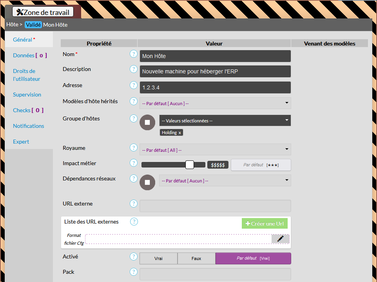
Task: Click the pencil edit icon in Format row
Action: coord(280,238)
